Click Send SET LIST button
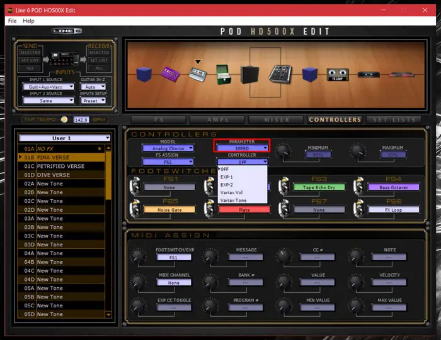Image resolution: width=441 pixels, height=340 pixels. coord(30,60)
